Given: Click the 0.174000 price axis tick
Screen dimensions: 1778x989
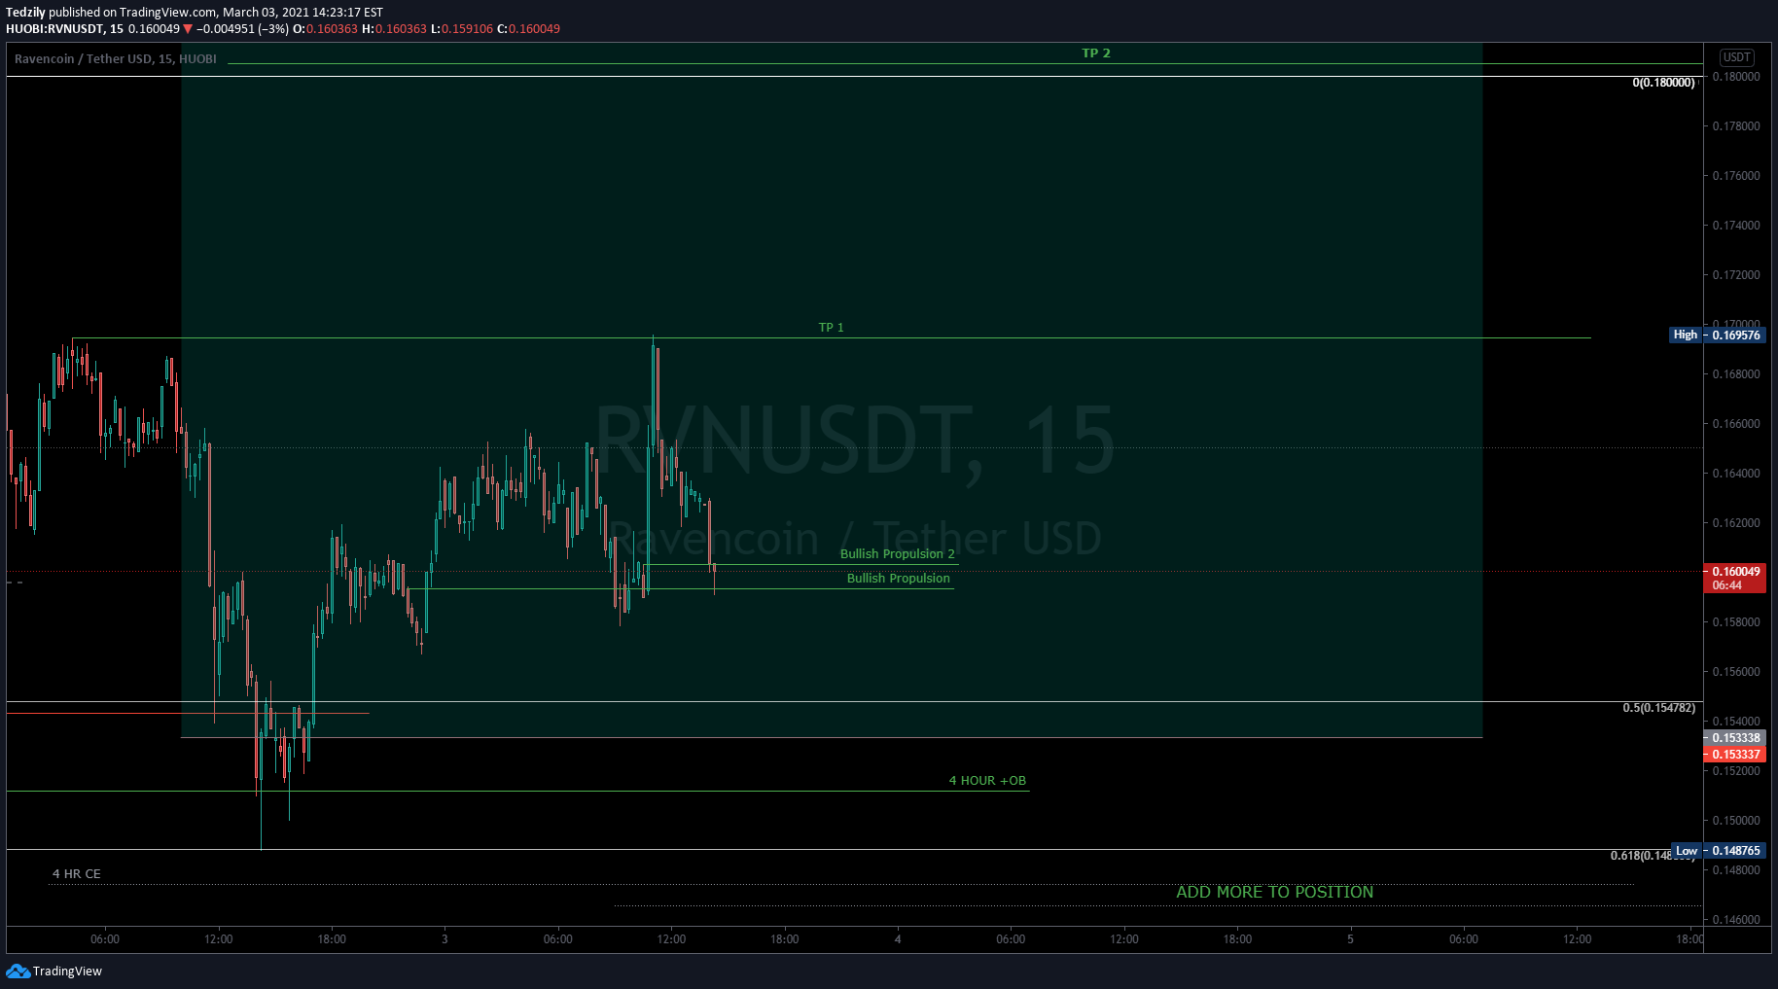Looking at the screenshot, I should pyautogui.click(x=1736, y=226).
